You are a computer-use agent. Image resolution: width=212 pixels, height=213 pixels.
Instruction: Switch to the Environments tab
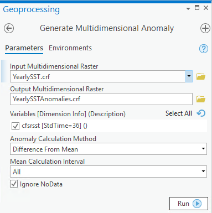click(70, 48)
